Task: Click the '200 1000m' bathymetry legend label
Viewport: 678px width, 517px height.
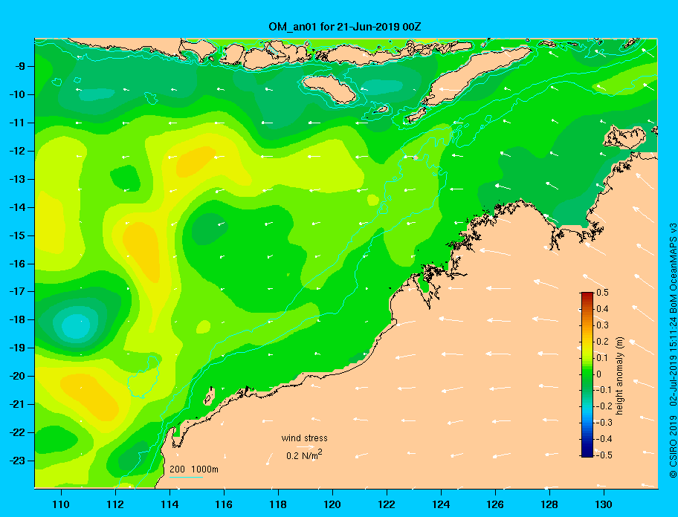Action: tap(194, 469)
